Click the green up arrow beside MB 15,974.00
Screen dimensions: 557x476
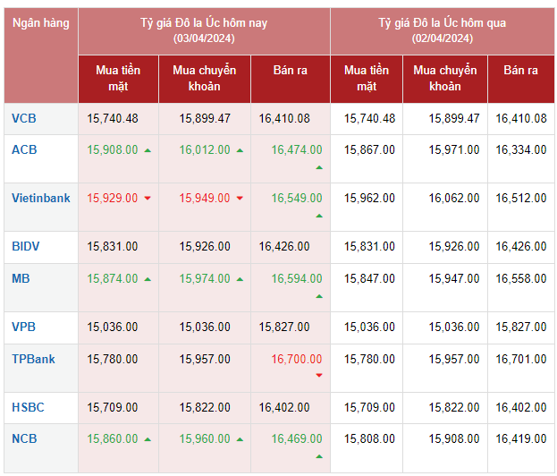(240, 279)
